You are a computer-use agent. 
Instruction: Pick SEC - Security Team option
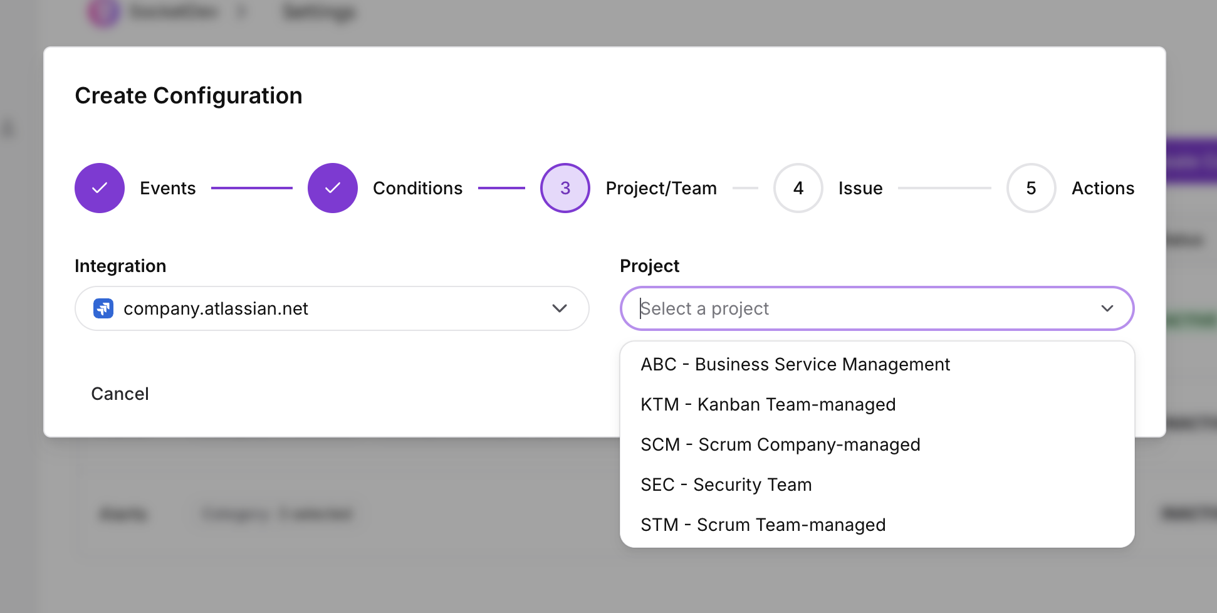coord(877,485)
